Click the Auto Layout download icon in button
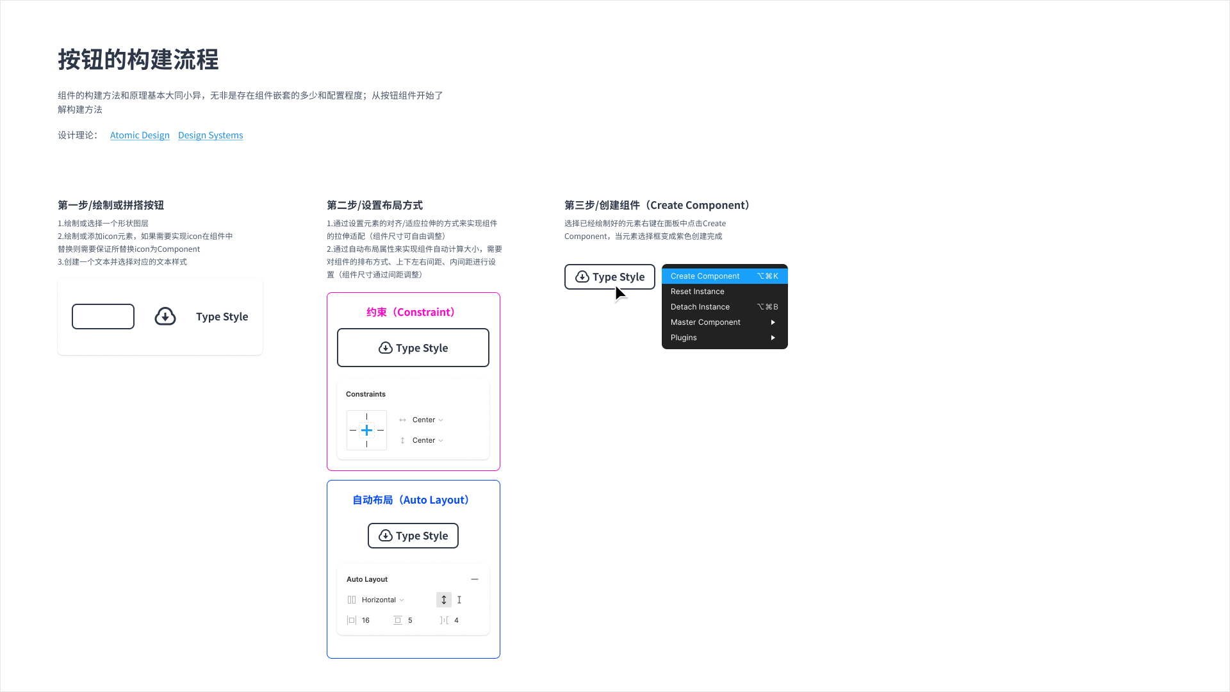 pos(385,535)
